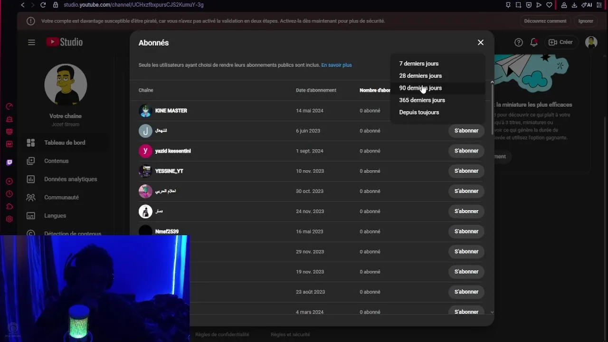The height and width of the screenshot is (342, 608).
Task: Open GX Cleaner icon in browser sidebar
Action: (9, 119)
